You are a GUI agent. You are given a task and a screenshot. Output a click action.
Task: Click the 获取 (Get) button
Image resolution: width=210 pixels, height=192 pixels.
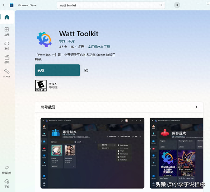pyautogui.click(x=57, y=70)
